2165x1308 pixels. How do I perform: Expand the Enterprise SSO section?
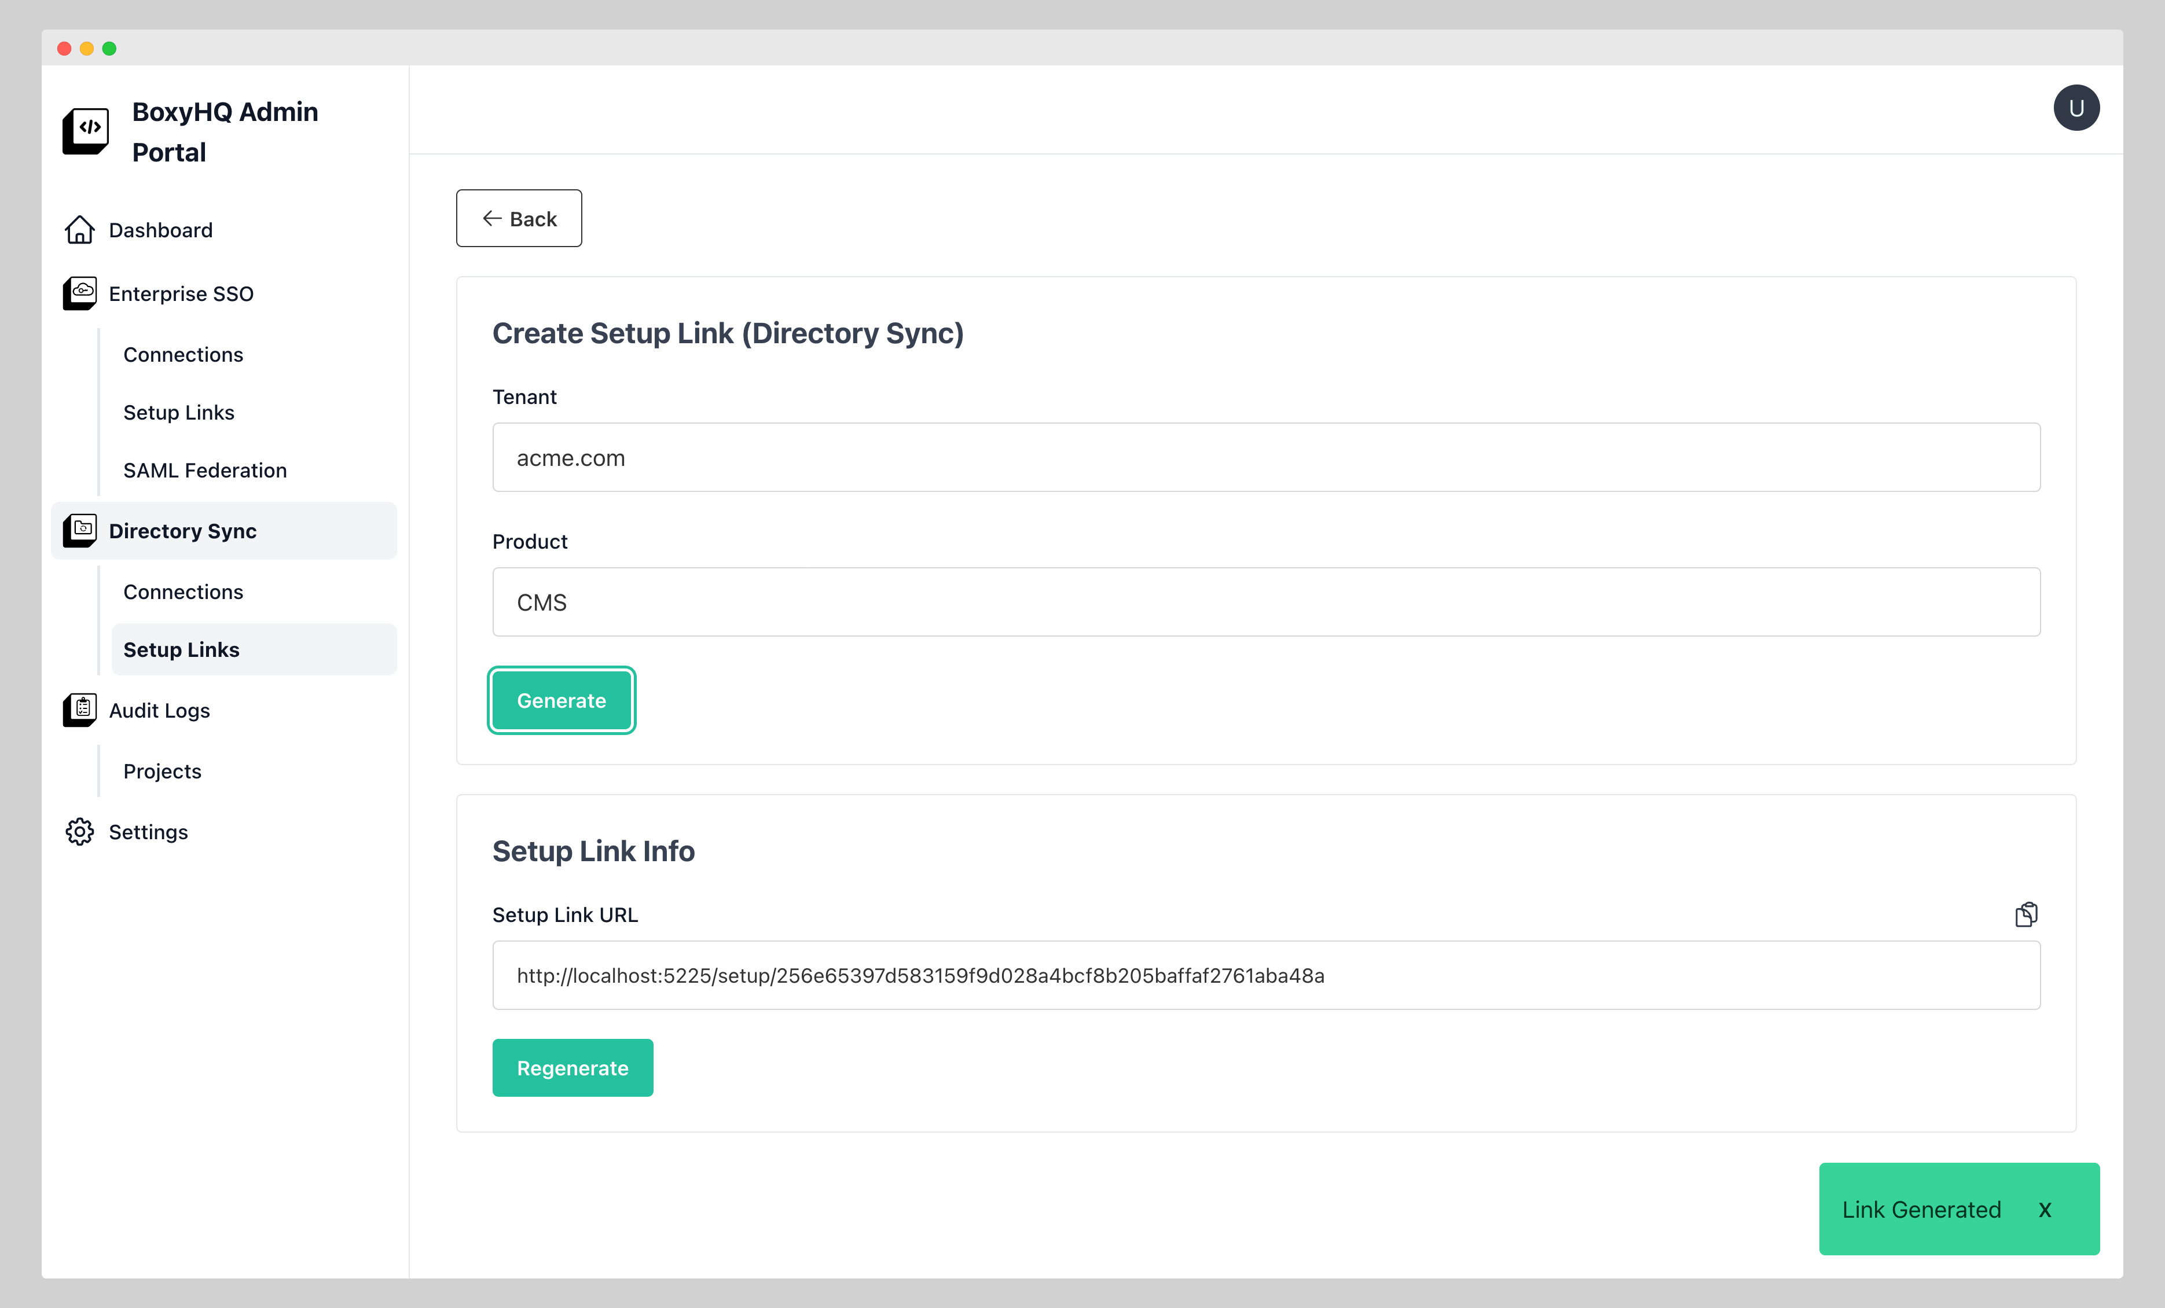coord(181,293)
